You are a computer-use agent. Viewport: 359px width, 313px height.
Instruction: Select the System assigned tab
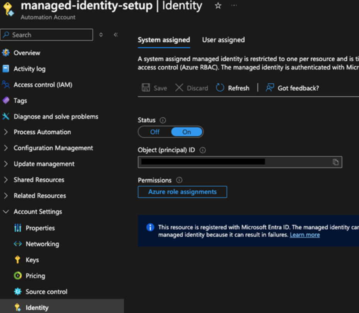164,40
